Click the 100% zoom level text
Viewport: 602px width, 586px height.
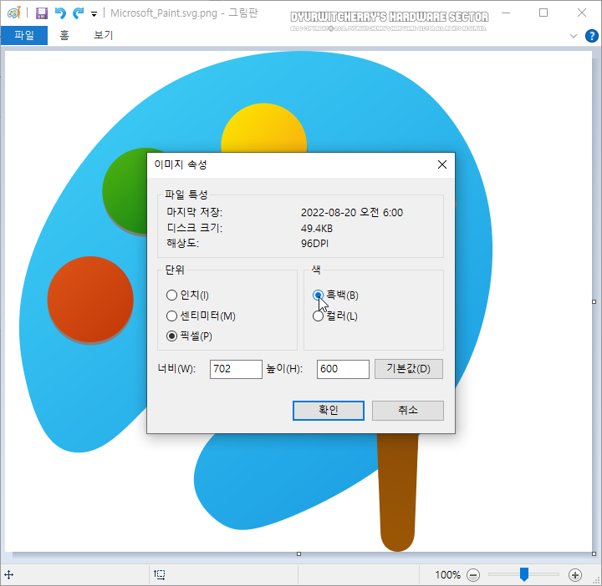[x=447, y=575]
